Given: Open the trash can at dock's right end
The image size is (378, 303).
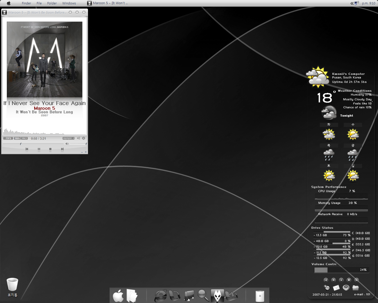Looking at the screenshot, I should pos(260,296).
